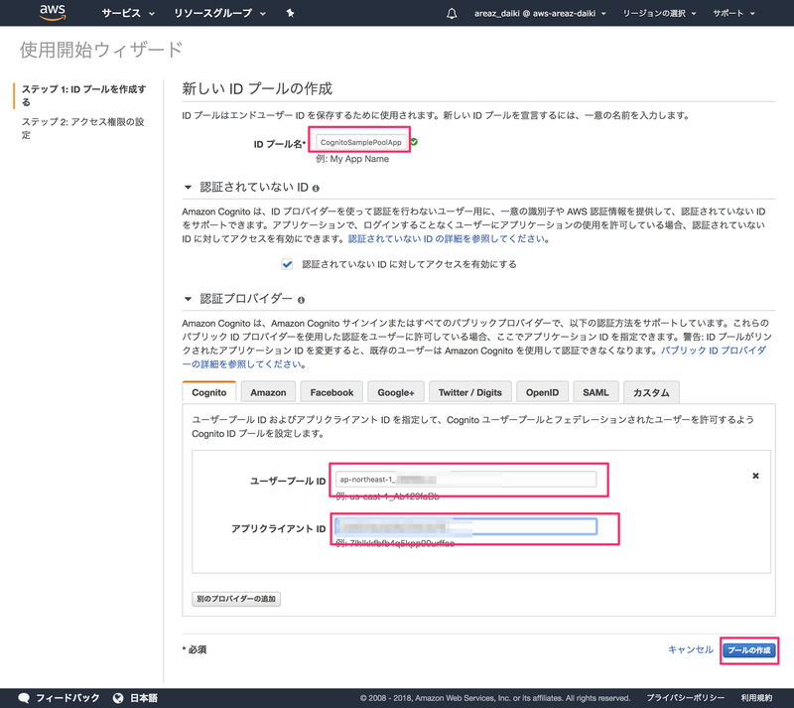Open the サポート dropdown menu
Image resolution: width=794 pixels, height=708 pixels.
(x=733, y=13)
